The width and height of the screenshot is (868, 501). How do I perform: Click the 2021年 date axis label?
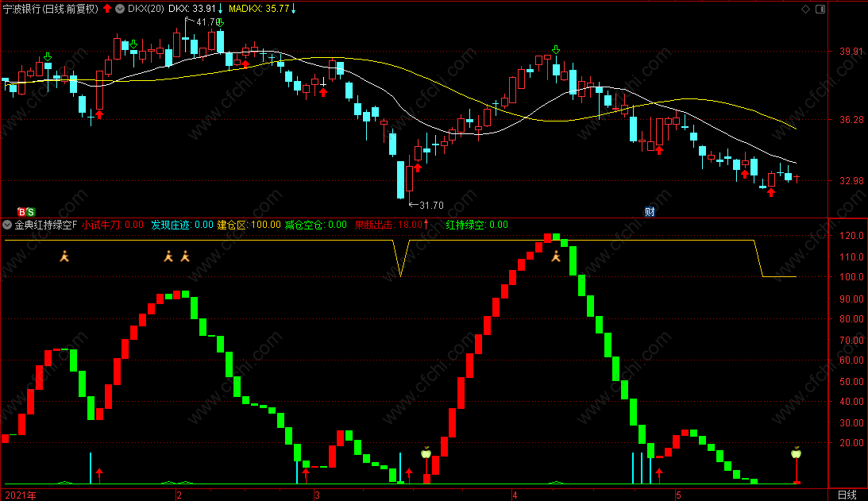click(21, 495)
